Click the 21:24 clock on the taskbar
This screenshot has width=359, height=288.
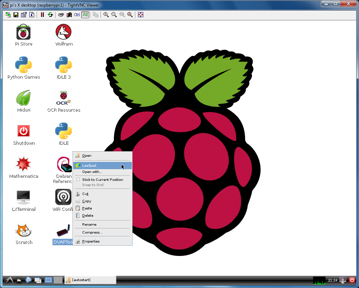click(x=333, y=280)
